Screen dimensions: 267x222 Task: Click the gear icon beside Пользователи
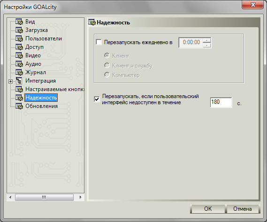pos(19,38)
